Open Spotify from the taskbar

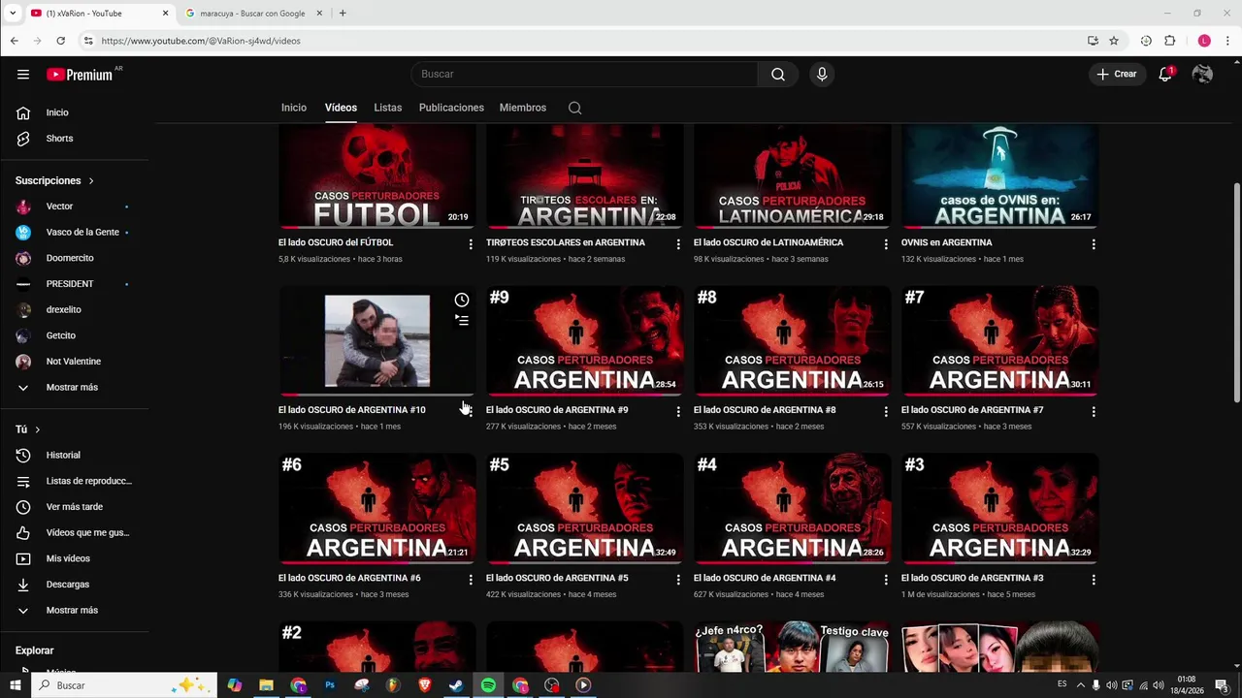(x=488, y=685)
